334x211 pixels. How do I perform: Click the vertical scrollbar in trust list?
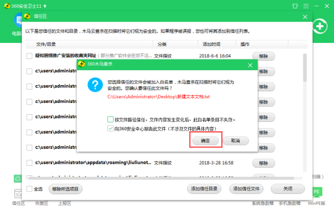[305, 67]
